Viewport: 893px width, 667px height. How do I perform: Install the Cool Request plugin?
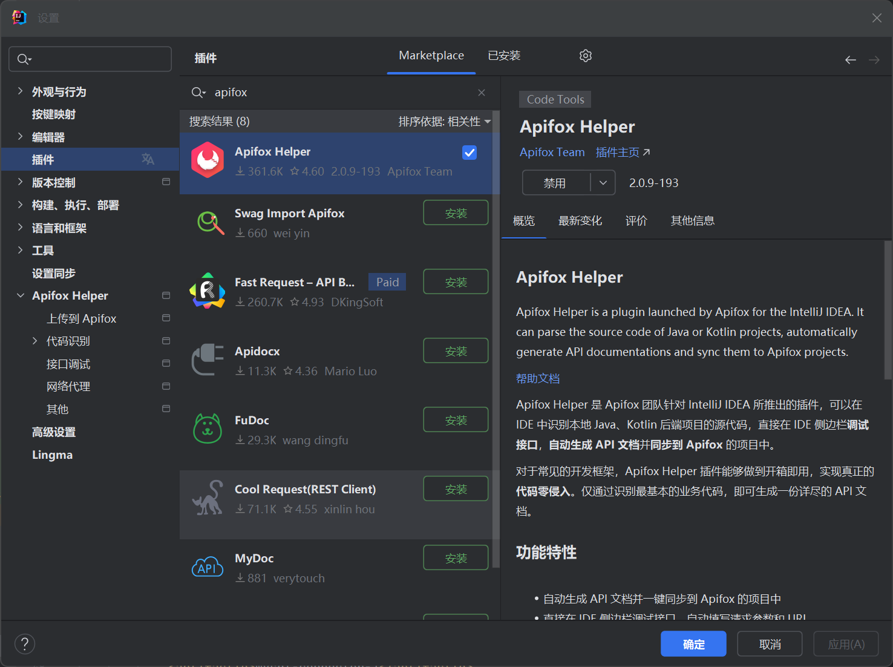(x=456, y=488)
